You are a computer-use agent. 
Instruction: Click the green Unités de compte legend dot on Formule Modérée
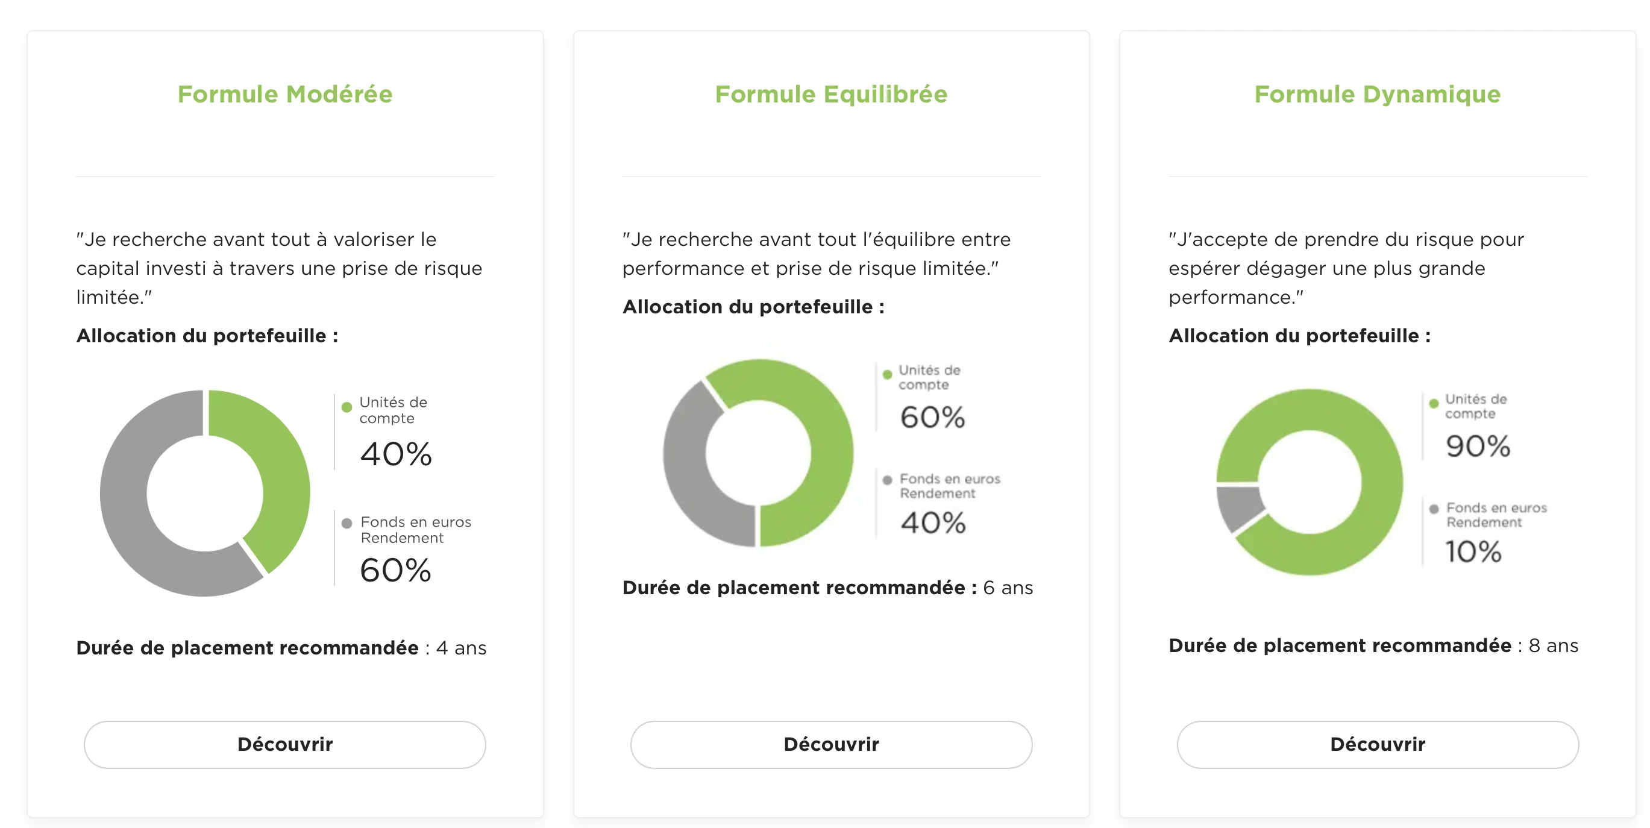[347, 406]
